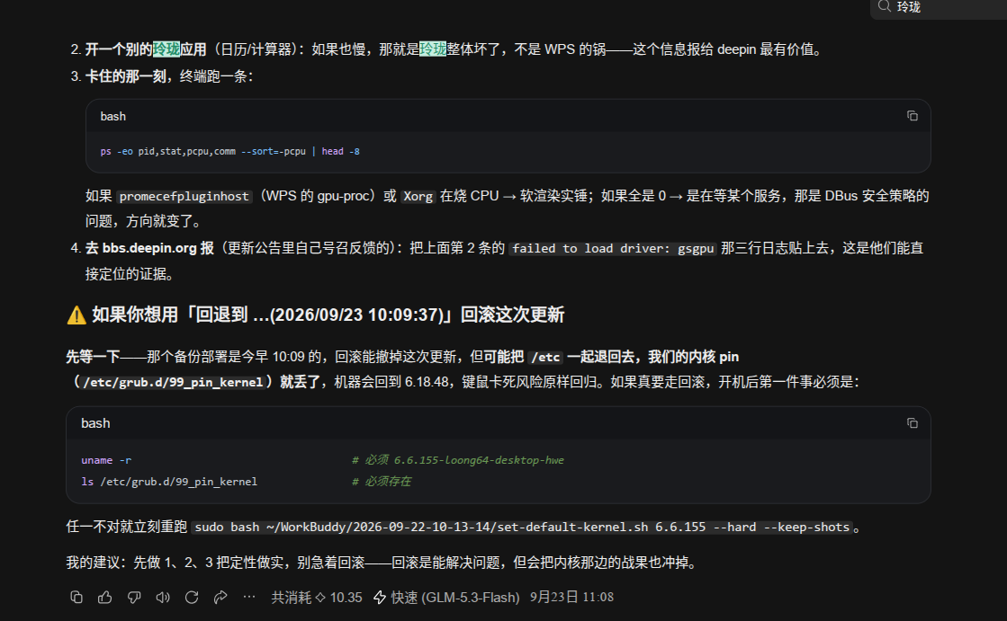Click the bold inline code /etc before 一起退回去
Screen dimensions: 1007x621
[x=546, y=357]
